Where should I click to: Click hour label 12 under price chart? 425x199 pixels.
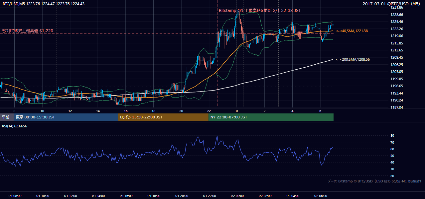[70, 111]
